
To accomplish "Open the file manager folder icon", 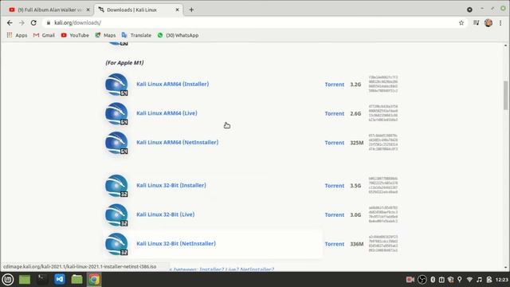I will click(x=76, y=279).
